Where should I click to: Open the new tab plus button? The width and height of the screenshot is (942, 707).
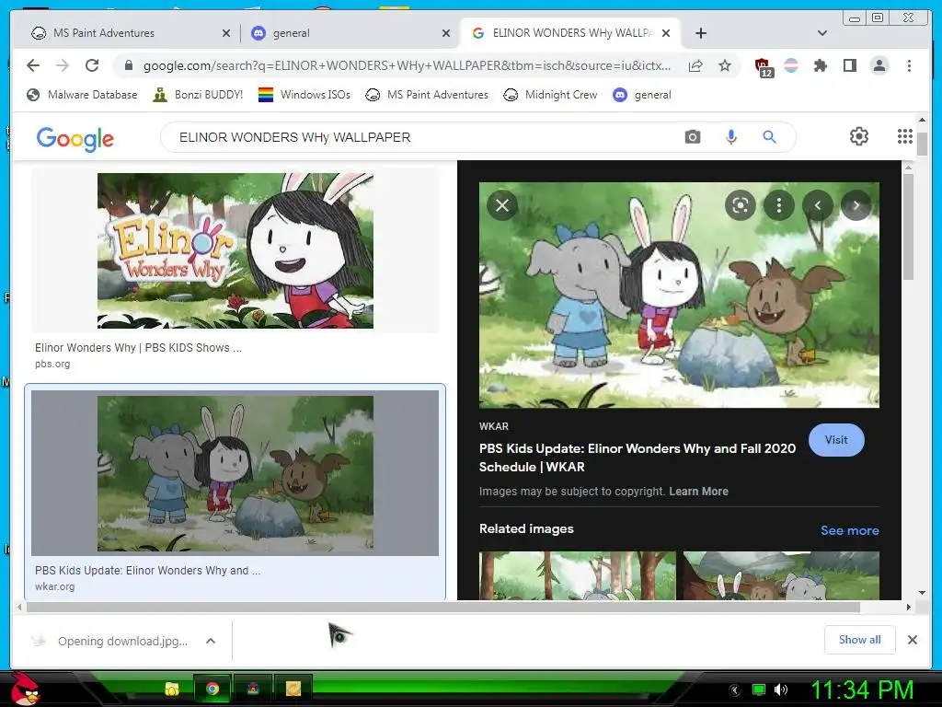[700, 33]
